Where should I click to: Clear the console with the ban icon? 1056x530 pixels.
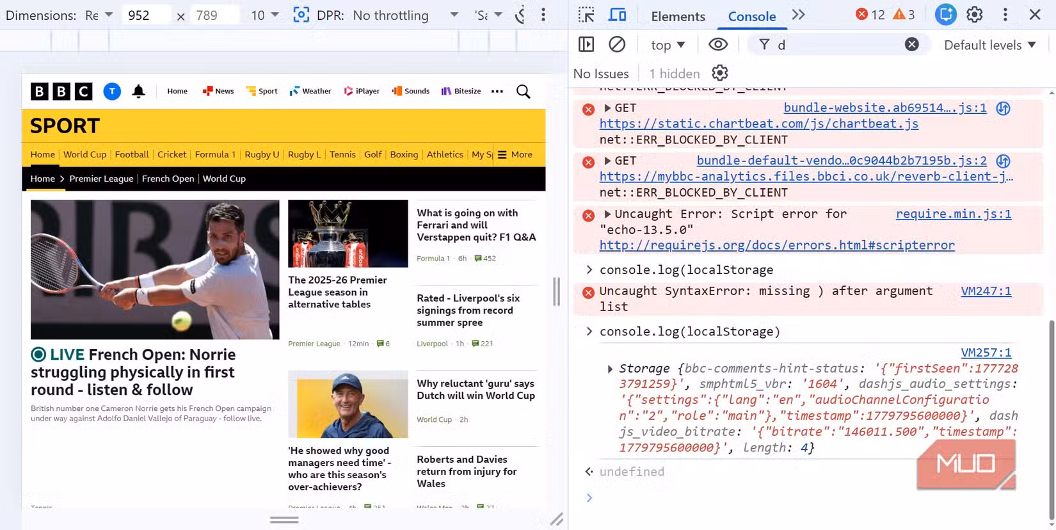pyautogui.click(x=617, y=44)
